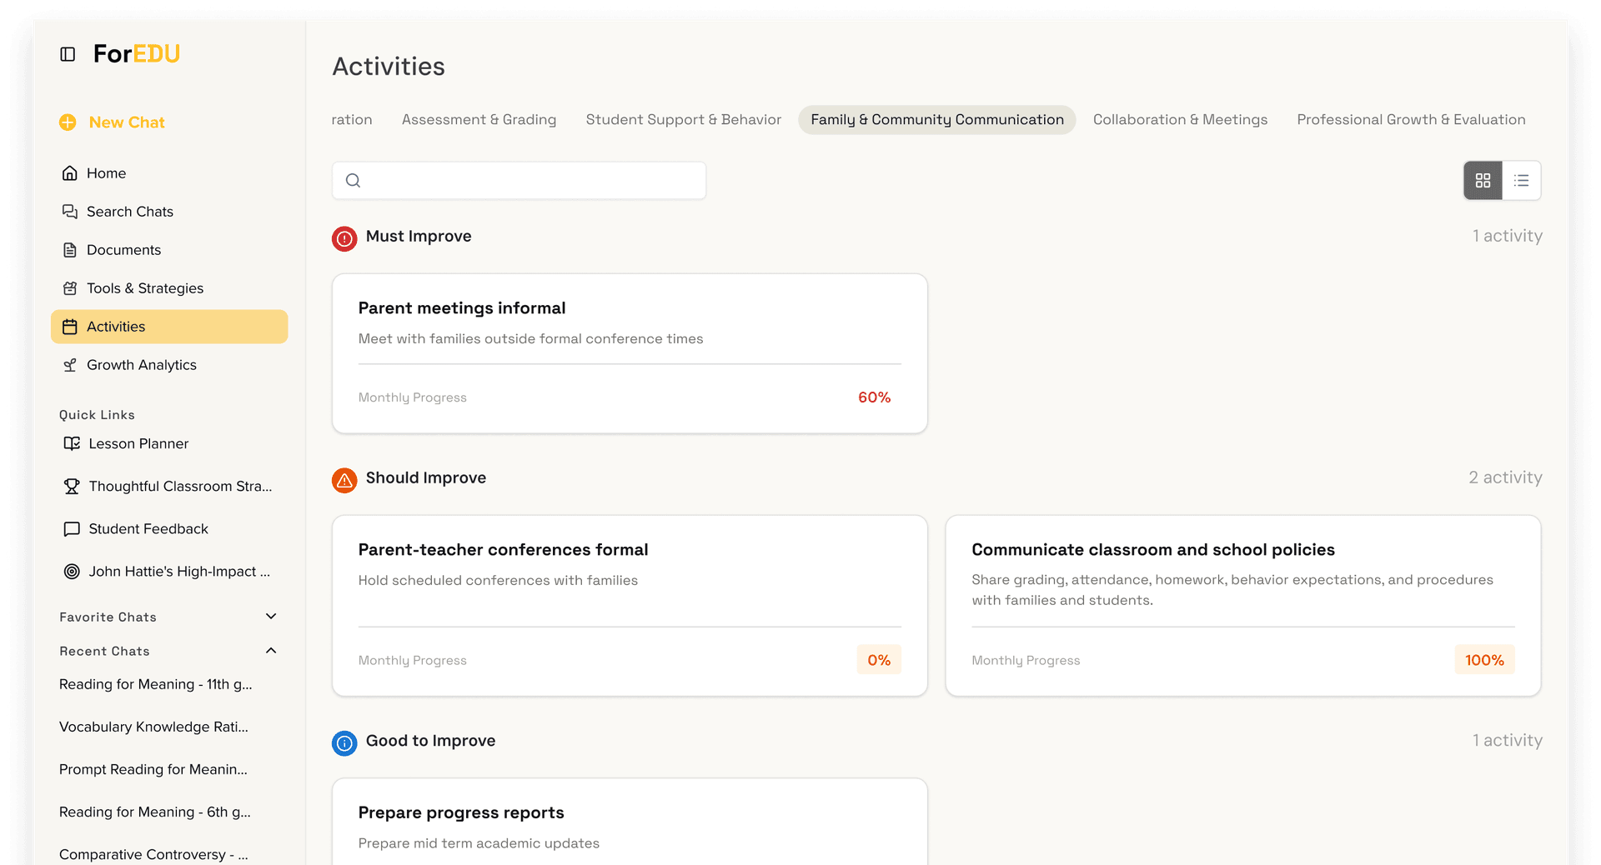Image resolution: width=1601 pixels, height=865 pixels.
Task: Switch to list view layout
Action: click(1521, 181)
